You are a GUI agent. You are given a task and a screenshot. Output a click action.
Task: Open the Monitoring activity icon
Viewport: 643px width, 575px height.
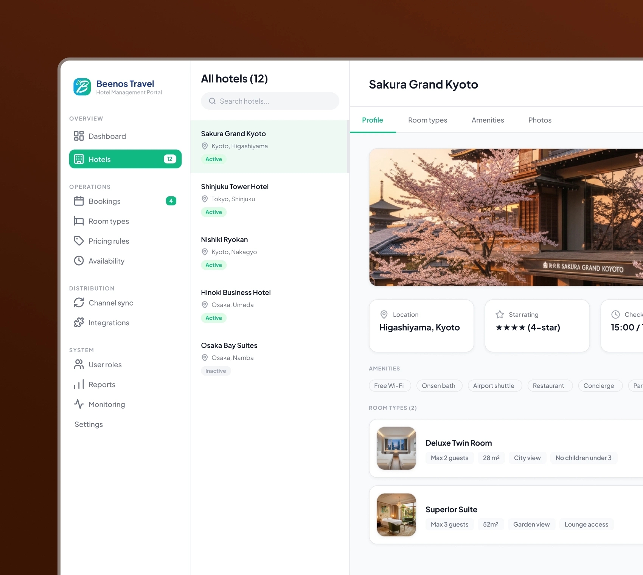point(79,404)
